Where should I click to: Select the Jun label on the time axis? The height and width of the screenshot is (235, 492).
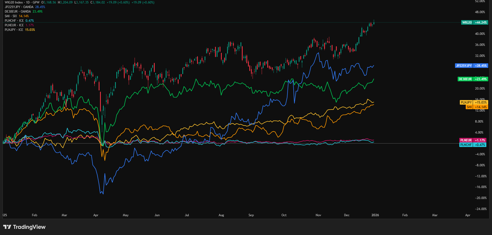157,215
